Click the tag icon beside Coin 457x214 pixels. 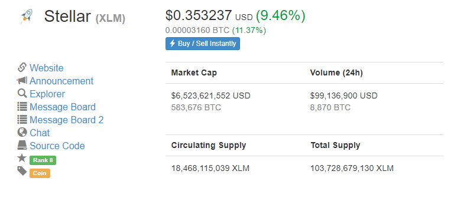pyautogui.click(x=22, y=171)
